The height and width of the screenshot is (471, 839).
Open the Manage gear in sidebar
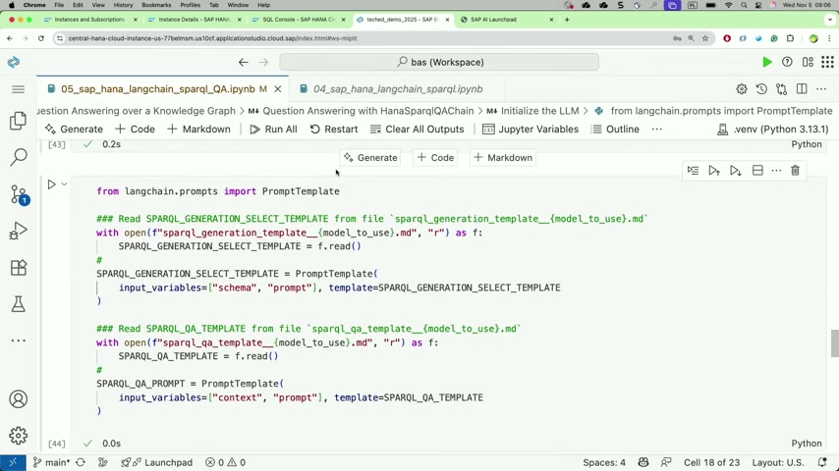click(x=19, y=436)
